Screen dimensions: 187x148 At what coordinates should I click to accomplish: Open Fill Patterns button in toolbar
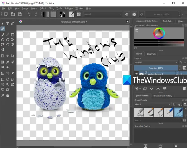pyautogui.click(x=53, y=14)
